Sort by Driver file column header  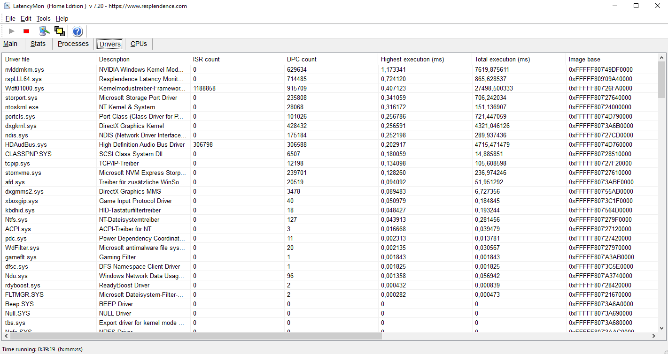tap(49, 59)
